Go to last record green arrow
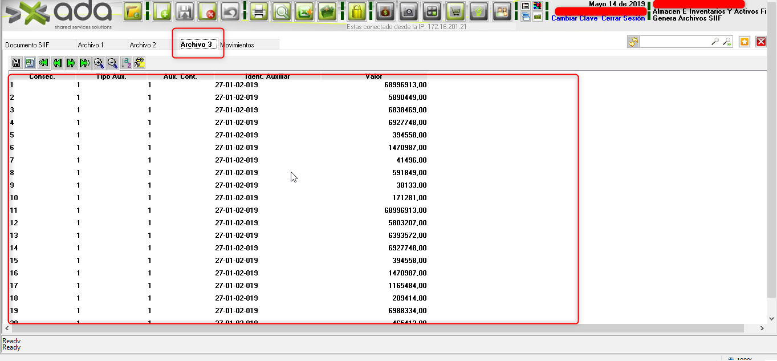This screenshot has width=777, height=361. coord(84,63)
